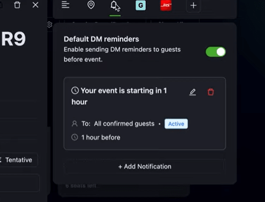Click the red JRS icon
Screen dimensions: 265x202
pos(166,5)
